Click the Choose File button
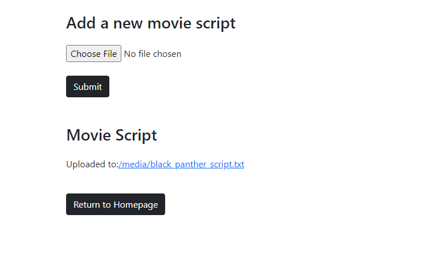The width and height of the screenshot is (426, 268). [x=93, y=54]
